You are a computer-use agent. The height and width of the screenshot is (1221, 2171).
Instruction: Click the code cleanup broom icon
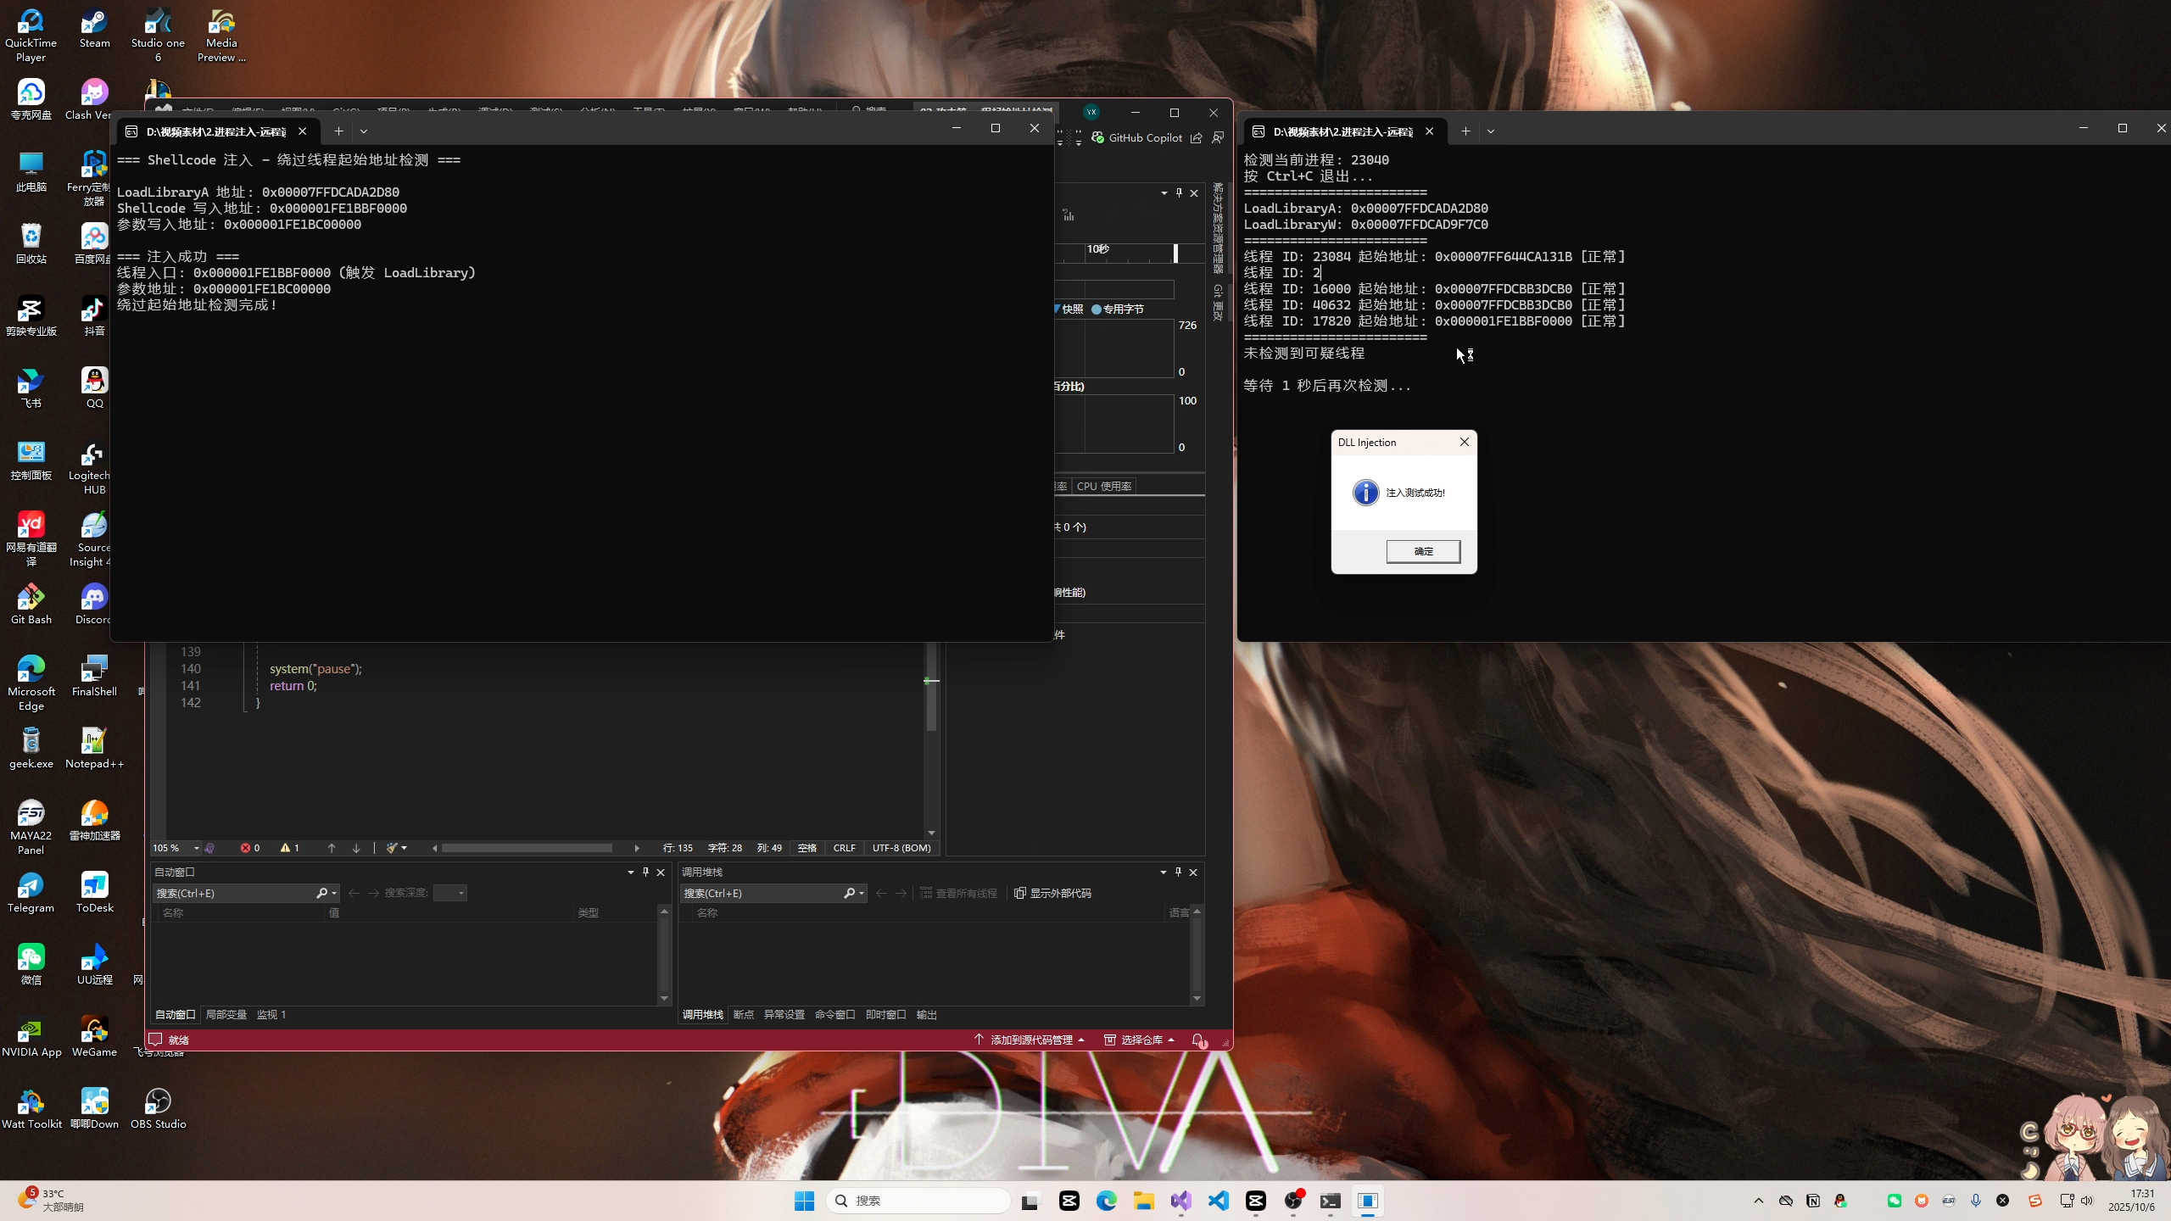[392, 848]
